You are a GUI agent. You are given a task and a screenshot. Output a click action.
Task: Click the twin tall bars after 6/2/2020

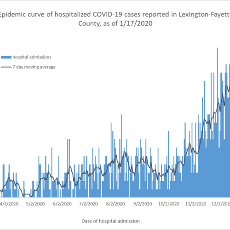[x=69, y=168]
